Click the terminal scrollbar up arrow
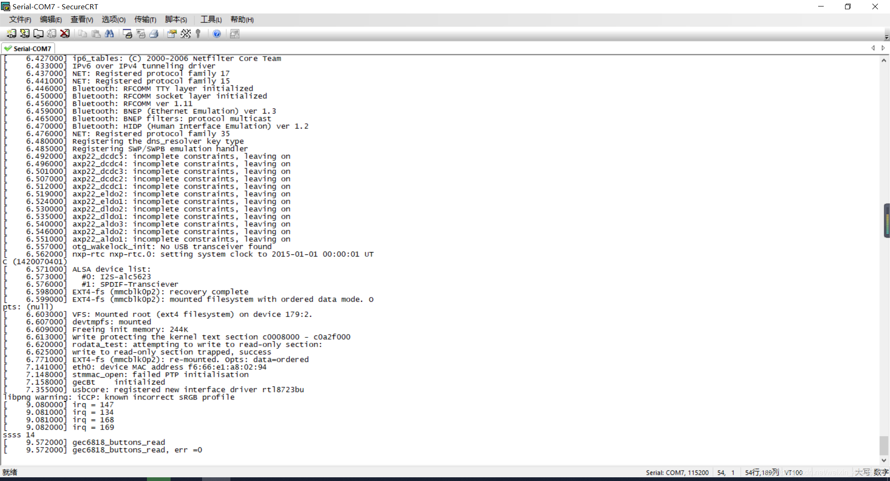Viewport: 890px width, 481px height. click(x=884, y=60)
